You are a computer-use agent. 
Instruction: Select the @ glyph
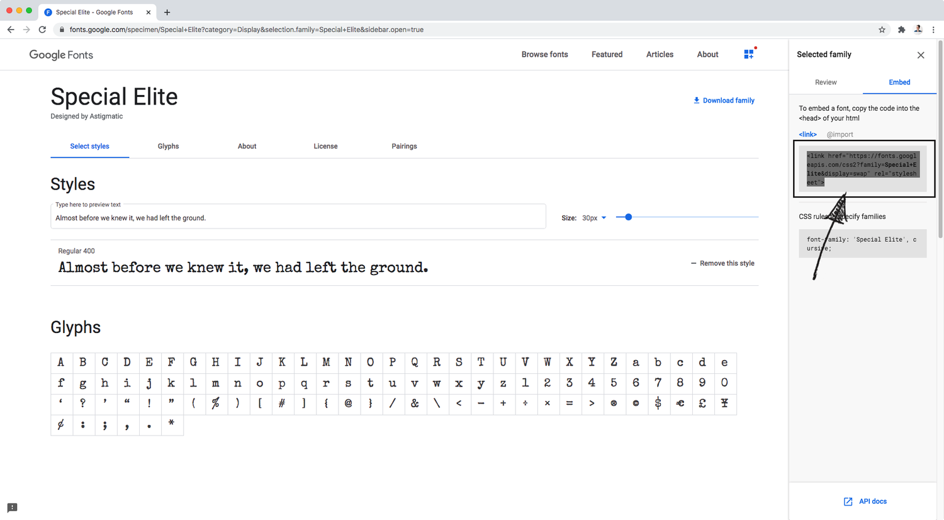(x=348, y=404)
